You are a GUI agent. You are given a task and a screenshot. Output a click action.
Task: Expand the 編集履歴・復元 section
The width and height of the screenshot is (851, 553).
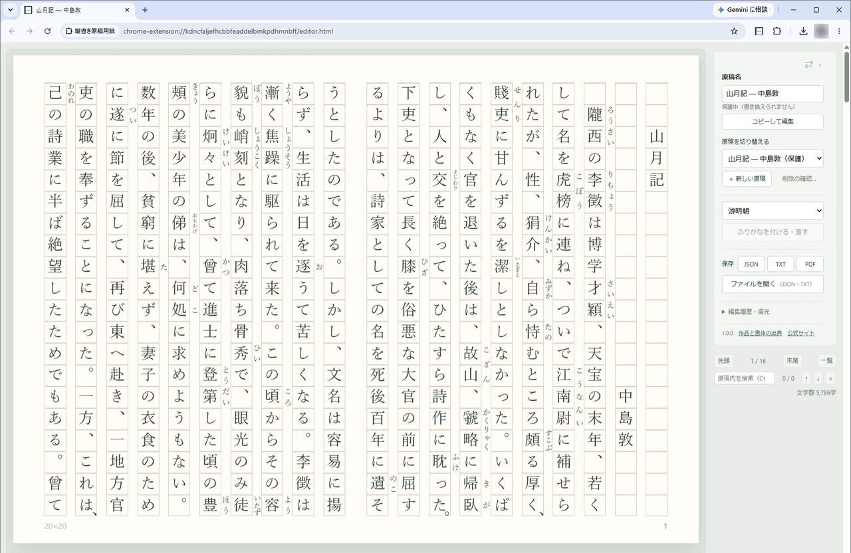point(746,311)
